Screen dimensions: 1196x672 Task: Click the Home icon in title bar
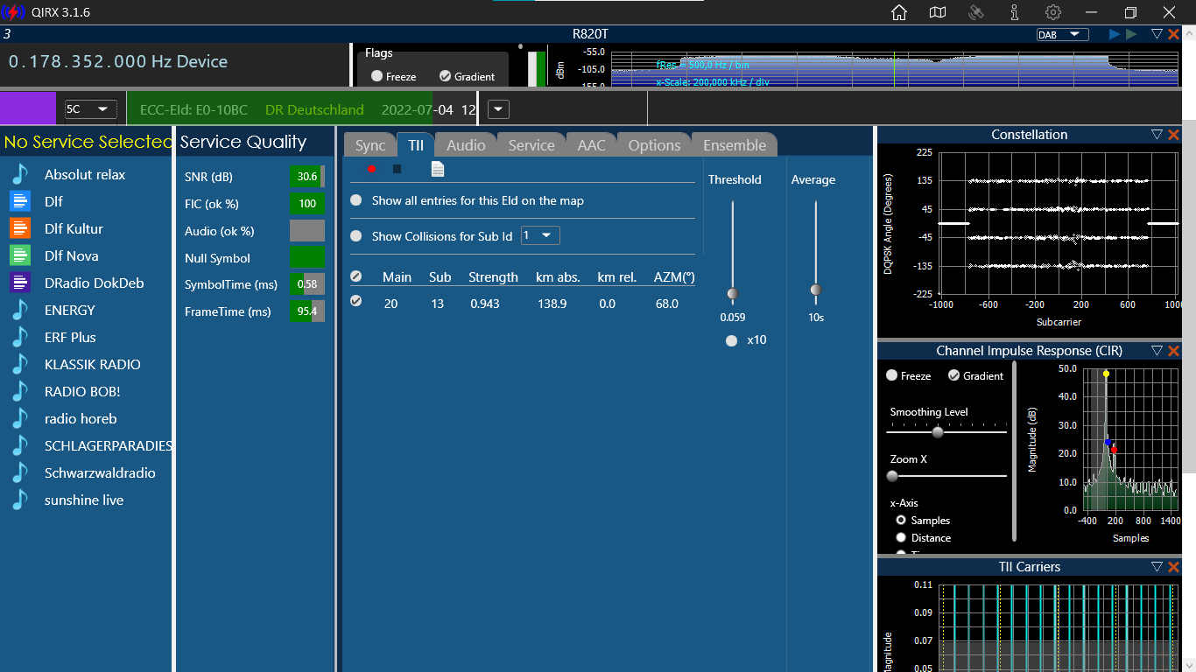tap(898, 12)
